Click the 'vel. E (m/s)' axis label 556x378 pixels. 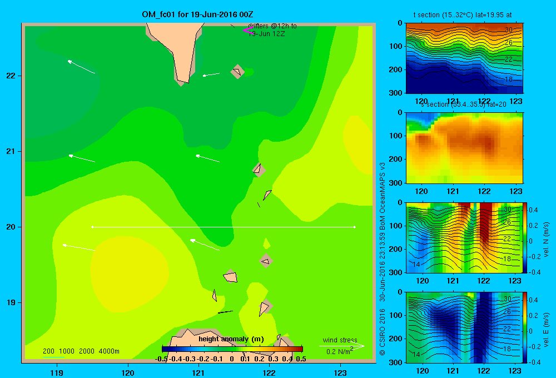[547, 330]
